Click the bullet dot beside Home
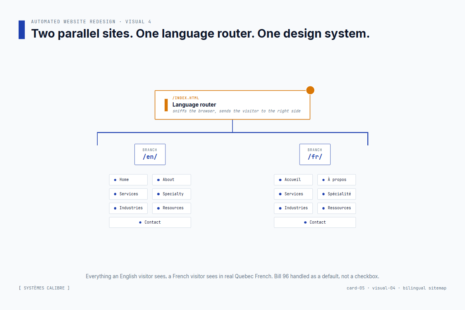The height and width of the screenshot is (310, 465). tap(115, 179)
